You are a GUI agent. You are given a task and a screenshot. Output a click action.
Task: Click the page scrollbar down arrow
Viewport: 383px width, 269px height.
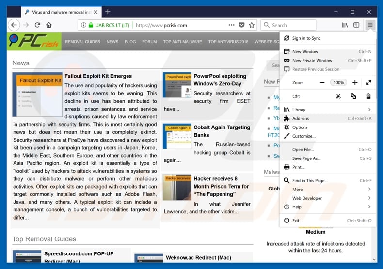[x=374, y=259]
